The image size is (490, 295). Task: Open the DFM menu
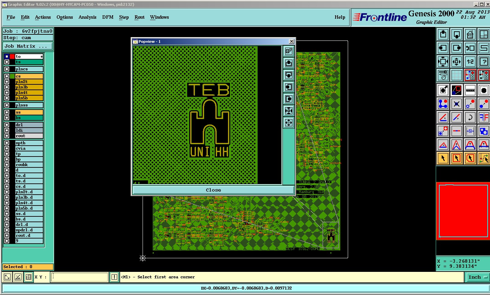[x=108, y=17]
